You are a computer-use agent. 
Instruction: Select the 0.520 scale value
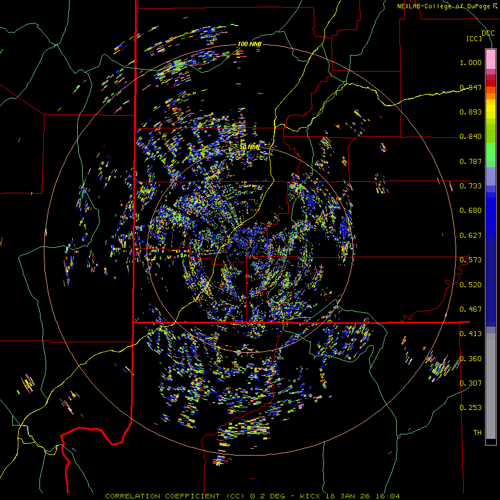click(x=471, y=284)
